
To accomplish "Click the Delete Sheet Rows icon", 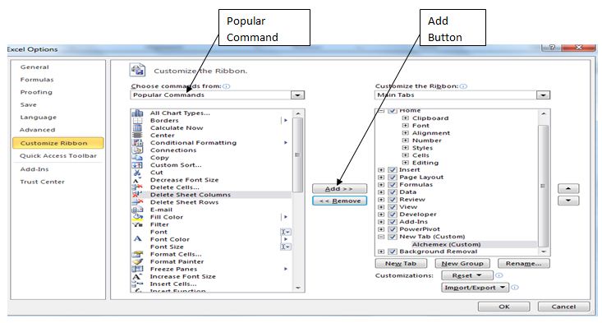I will coord(137,202).
